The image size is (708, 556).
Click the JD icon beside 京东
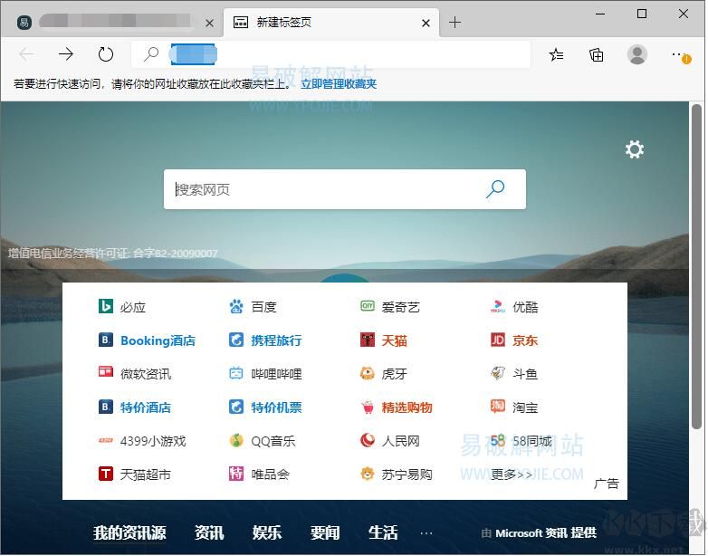click(x=498, y=340)
